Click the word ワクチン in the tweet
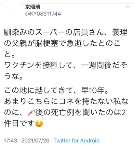Screen dimensions: 134x149 (x=20, y=65)
